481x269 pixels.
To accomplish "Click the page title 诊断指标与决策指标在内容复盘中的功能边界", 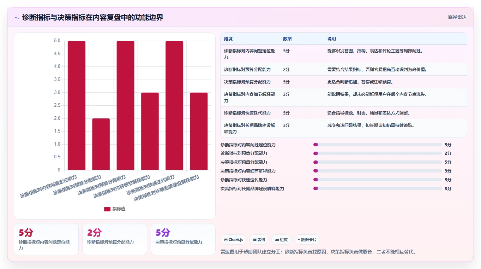I will (92, 17).
